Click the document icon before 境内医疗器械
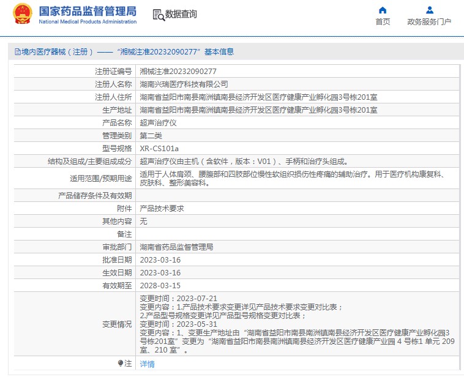This screenshot has height=377, width=464. tap(18, 52)
